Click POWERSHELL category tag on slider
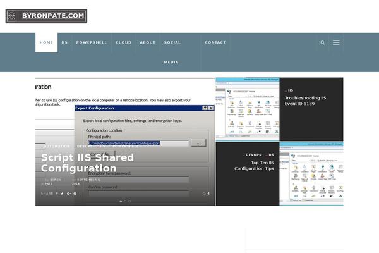 point(125,146)
